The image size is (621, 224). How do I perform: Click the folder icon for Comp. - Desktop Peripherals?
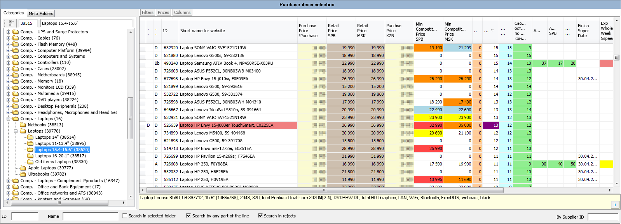click(16, 106)
